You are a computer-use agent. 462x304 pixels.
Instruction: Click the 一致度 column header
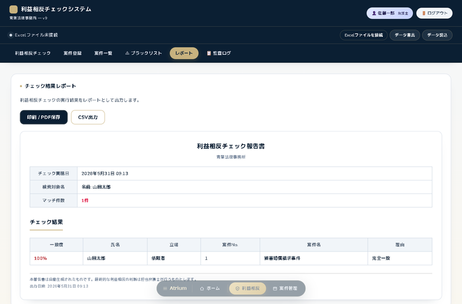tap(56, 245)
